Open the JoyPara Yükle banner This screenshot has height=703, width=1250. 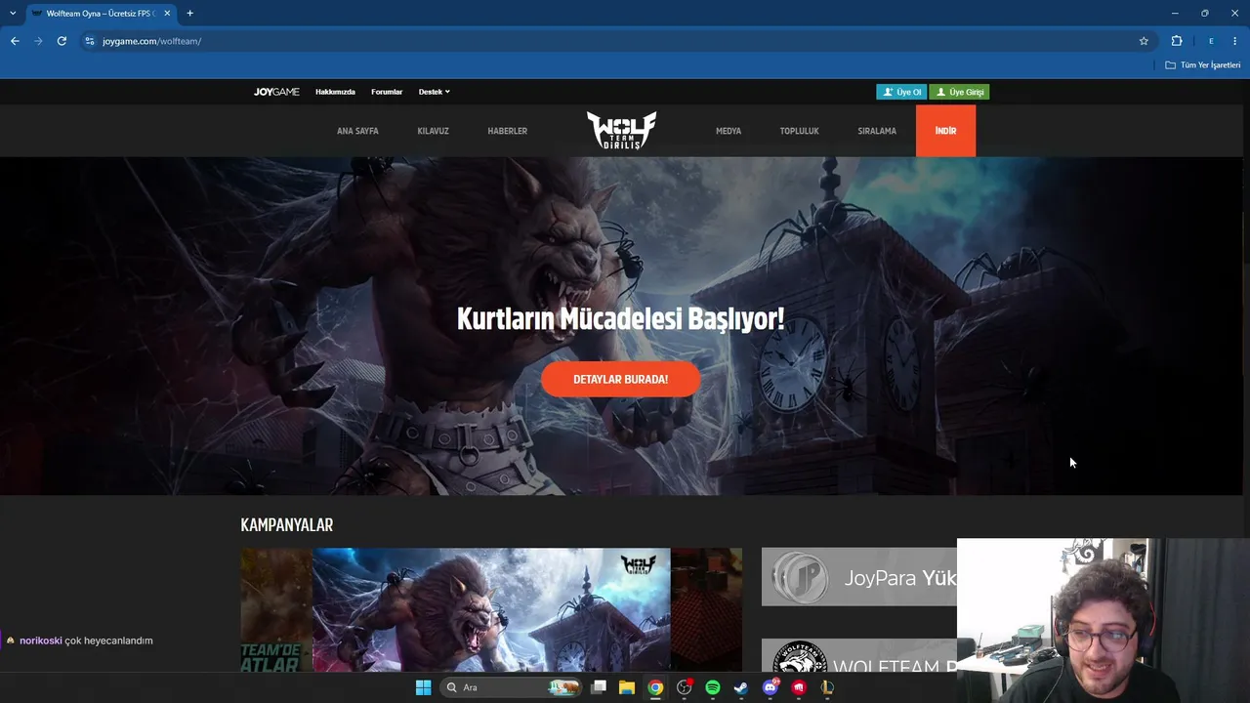[x=859, y=577]
